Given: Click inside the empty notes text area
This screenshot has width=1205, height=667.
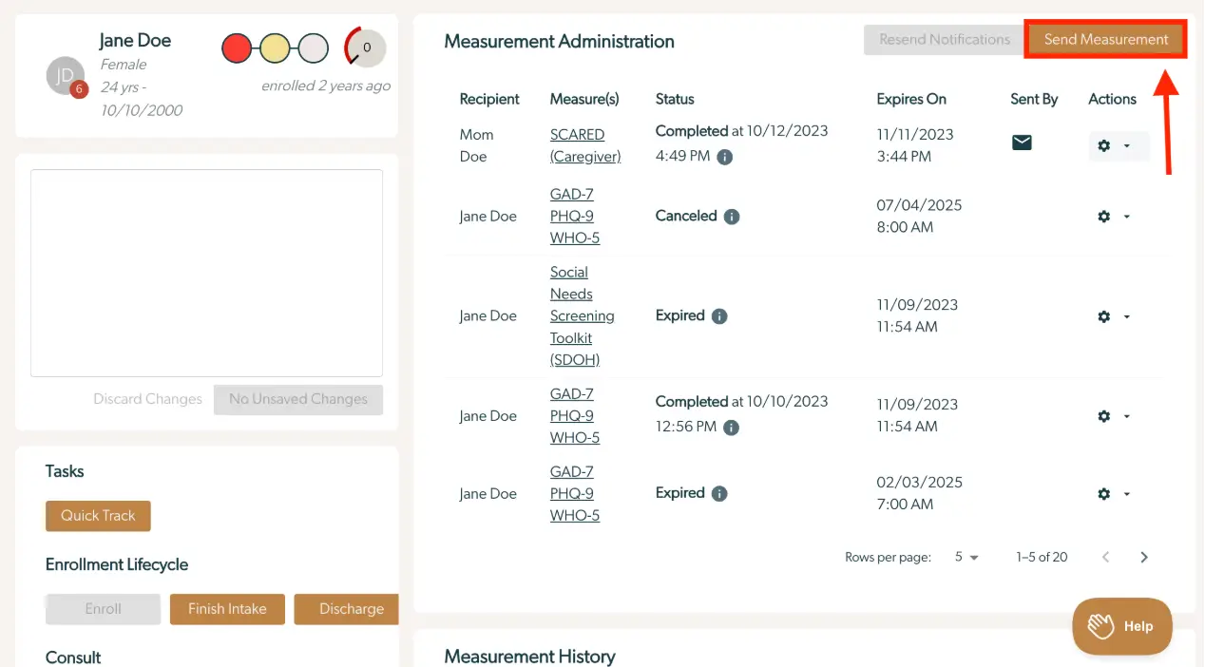Looking at the screenshot, I should (x=206, y=272).
